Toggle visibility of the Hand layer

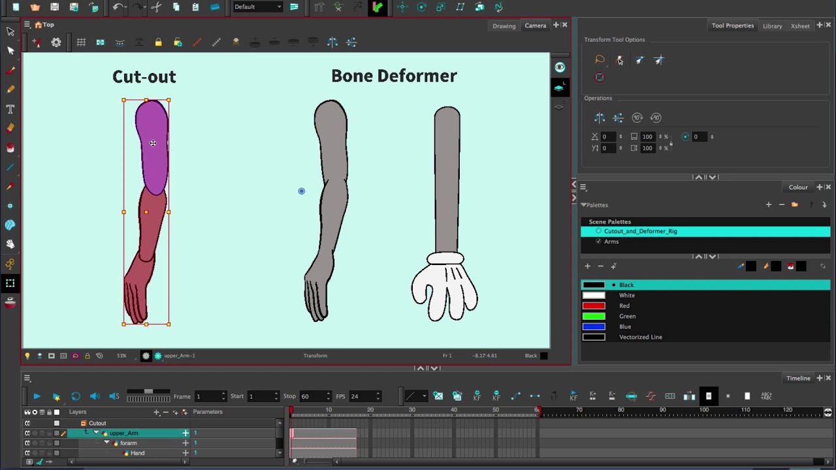tap(27, 453)
